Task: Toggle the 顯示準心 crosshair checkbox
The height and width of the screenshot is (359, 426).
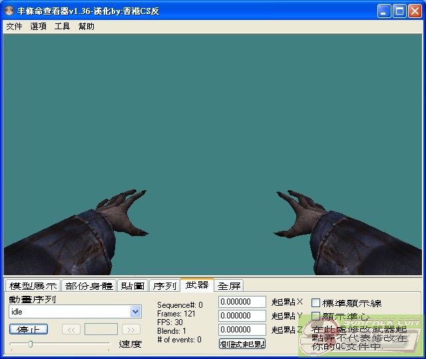Action: [x=316, y=316]
